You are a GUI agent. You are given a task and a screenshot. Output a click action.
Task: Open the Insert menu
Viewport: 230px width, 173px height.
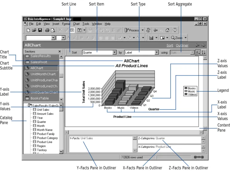pos(56,24)
